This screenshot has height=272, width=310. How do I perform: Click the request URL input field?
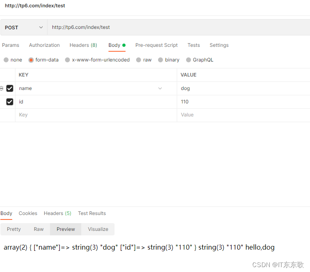(178, 27)
